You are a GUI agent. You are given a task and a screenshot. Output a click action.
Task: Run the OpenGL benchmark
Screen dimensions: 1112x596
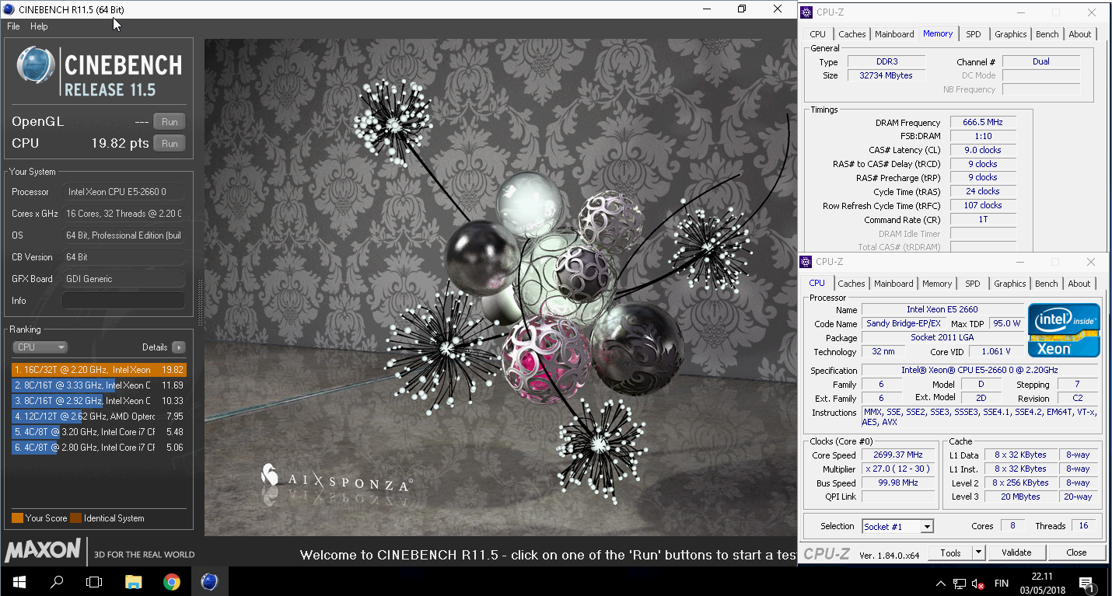tap(170, 121)
